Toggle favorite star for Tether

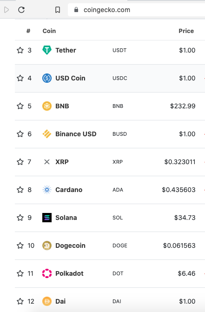(20, 50)
